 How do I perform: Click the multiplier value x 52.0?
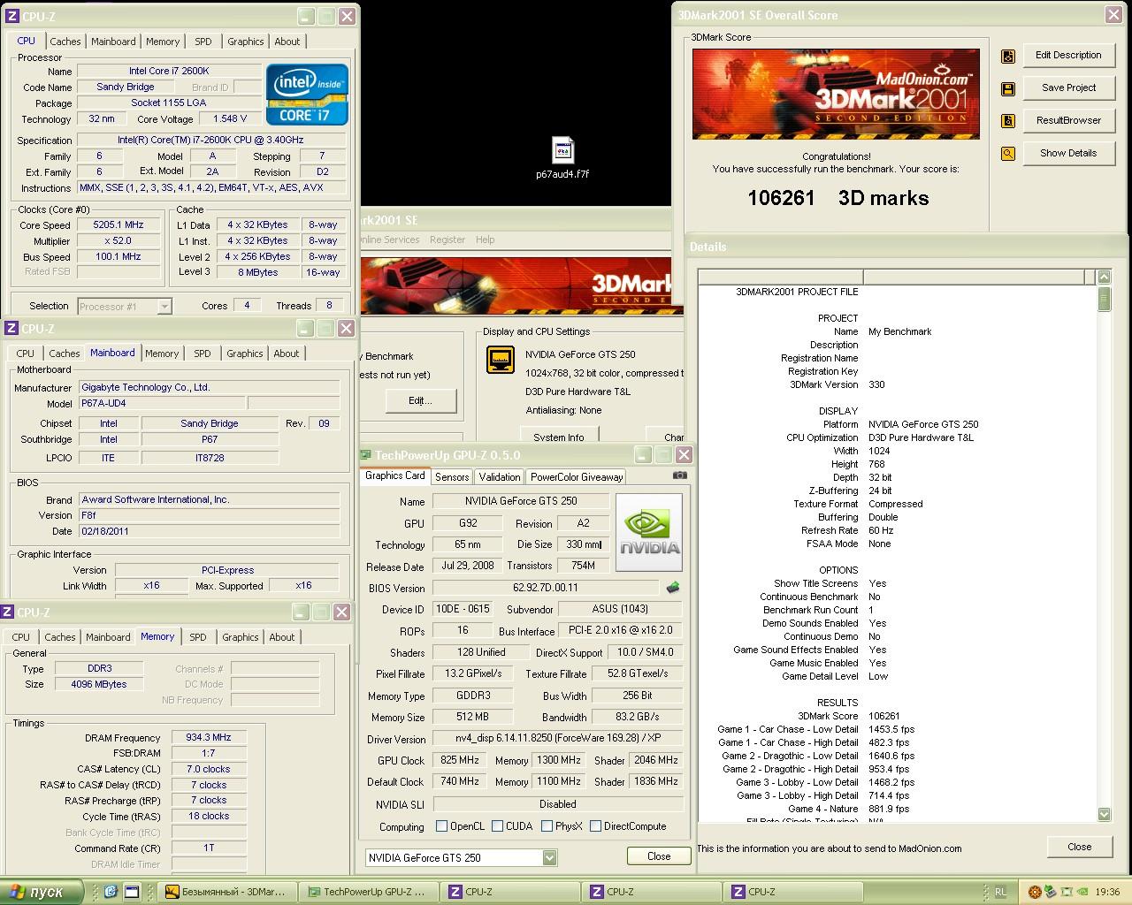point(119,241)
